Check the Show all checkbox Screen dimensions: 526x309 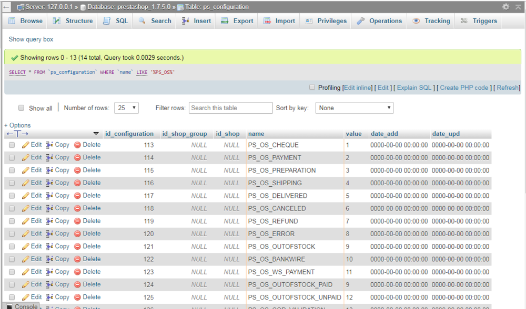pyautogui.click(x=22, y=108)
